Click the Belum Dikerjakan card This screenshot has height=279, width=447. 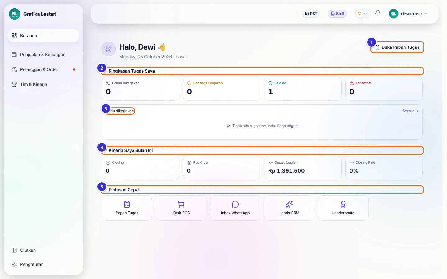point(141,89)
